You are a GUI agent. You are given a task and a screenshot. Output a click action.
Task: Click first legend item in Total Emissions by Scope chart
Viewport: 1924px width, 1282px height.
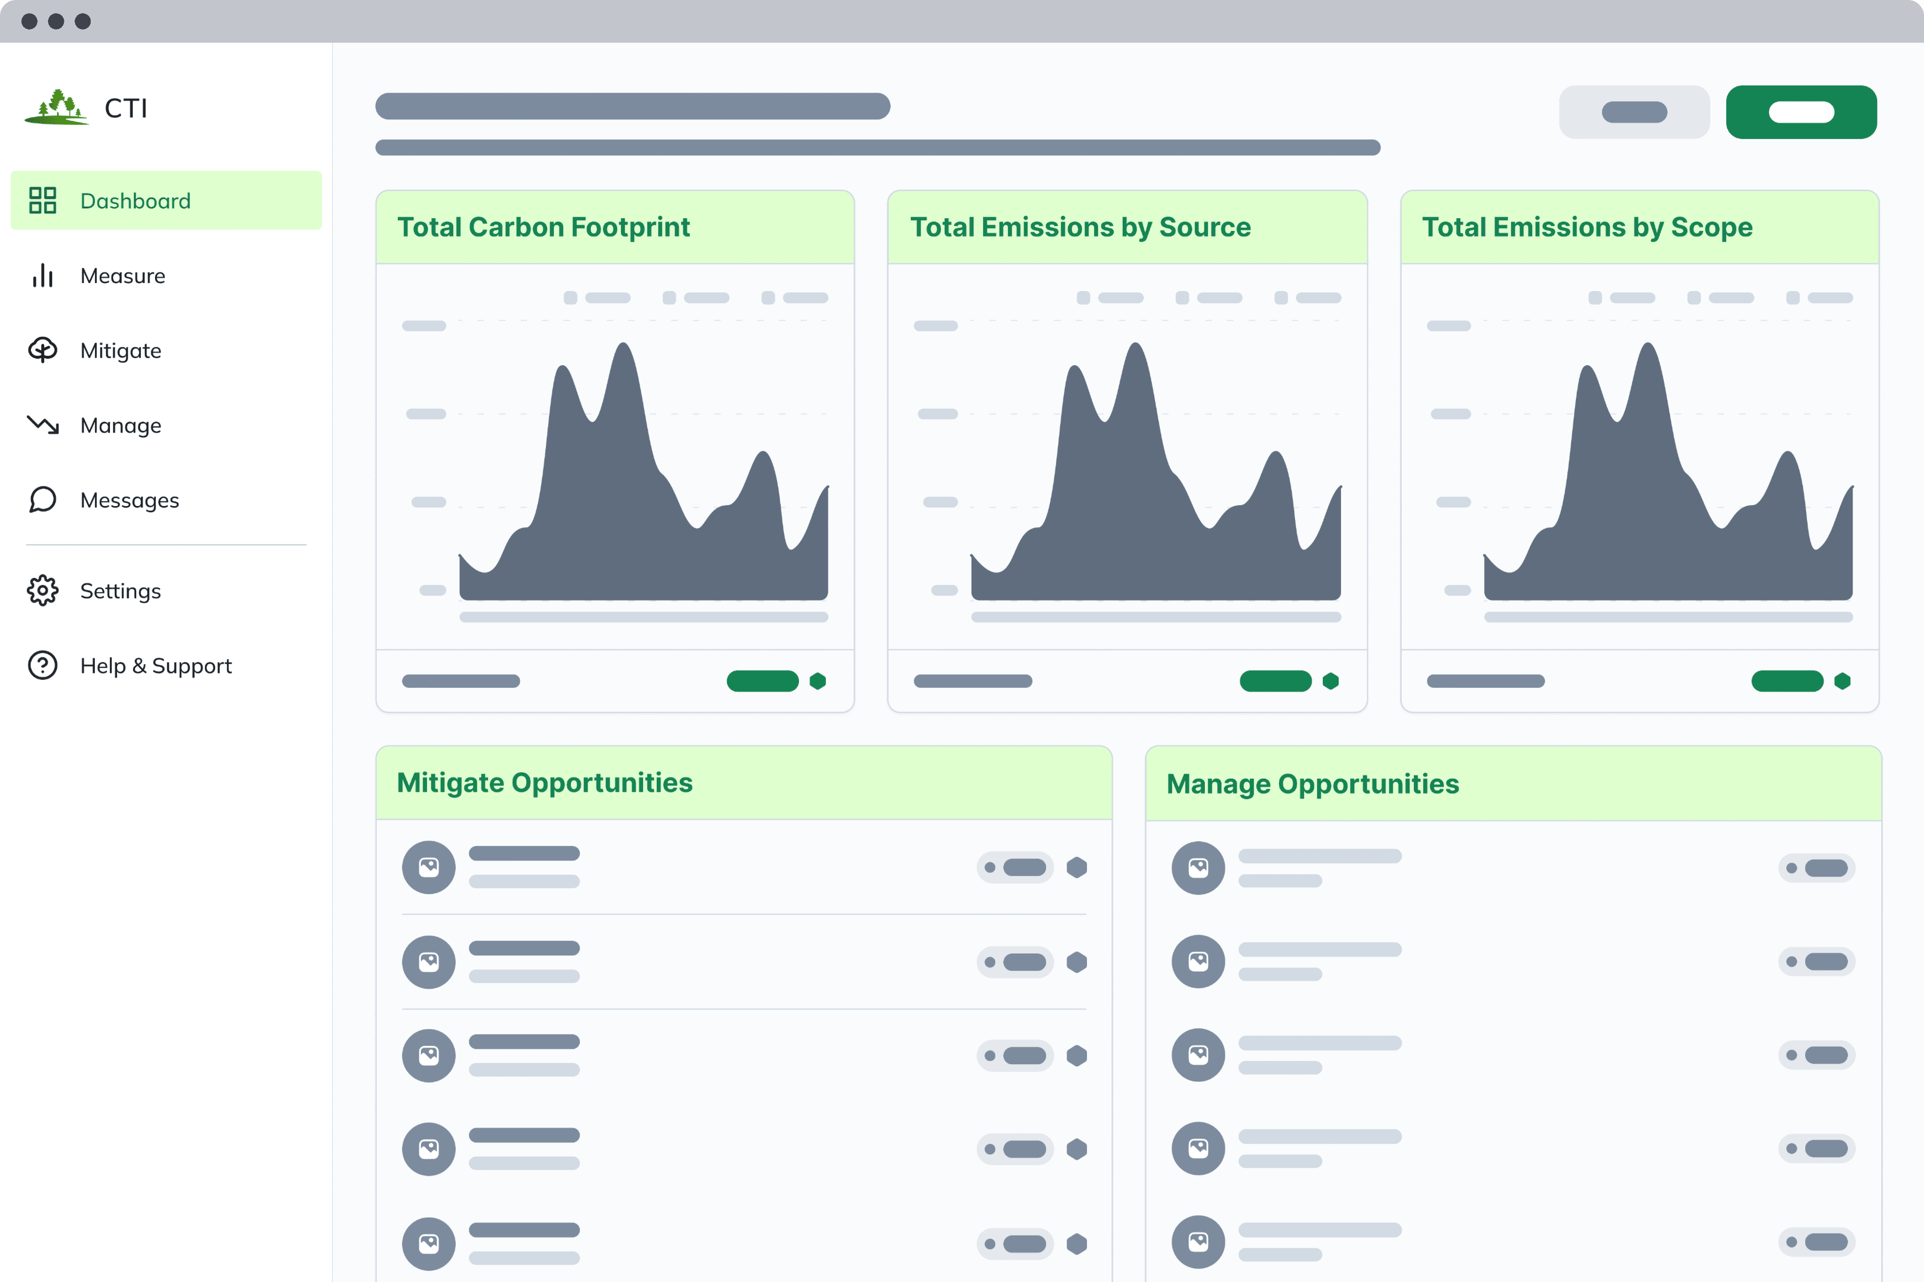(x=1622, y=298)
